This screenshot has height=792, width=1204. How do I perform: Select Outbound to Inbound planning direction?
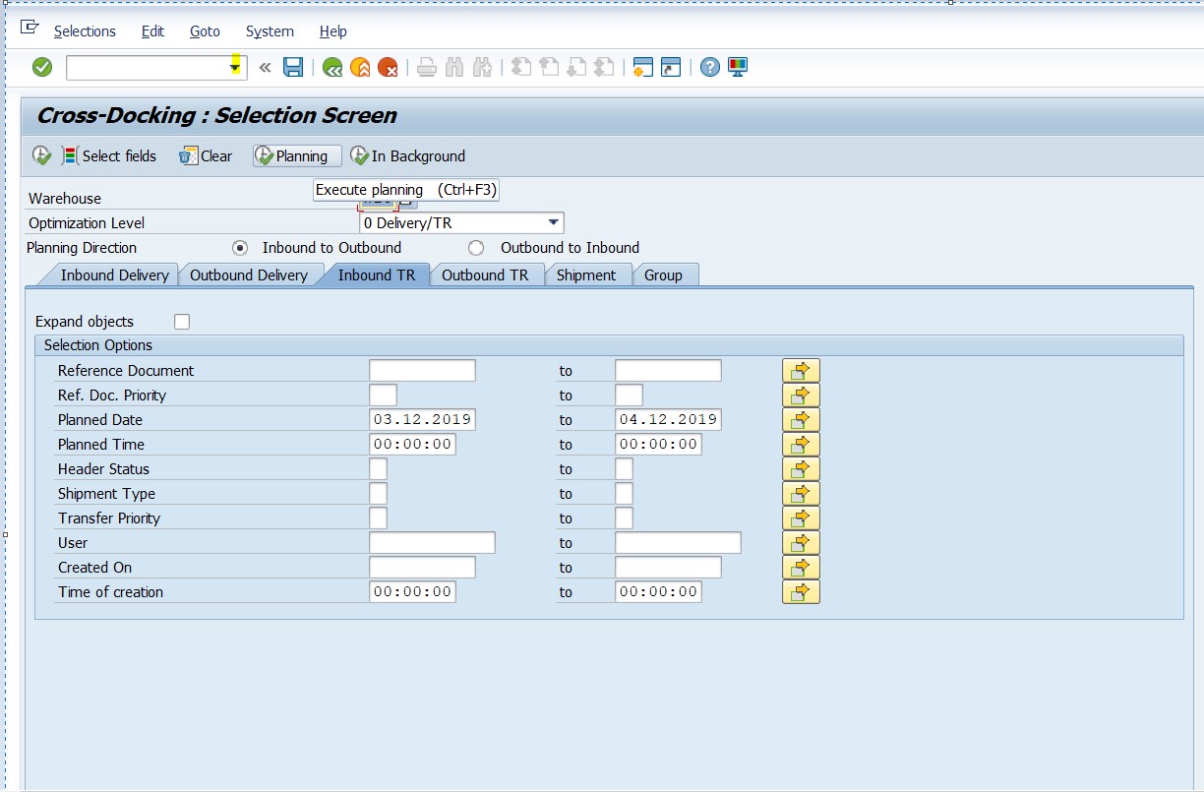click(476, 248)
